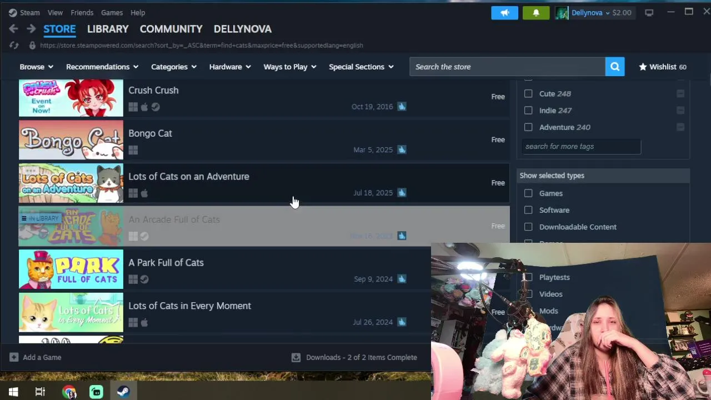The height and width of the screenshot is (400, 711).
Task: Click the store page URL bar
Action: click(201, 46)
